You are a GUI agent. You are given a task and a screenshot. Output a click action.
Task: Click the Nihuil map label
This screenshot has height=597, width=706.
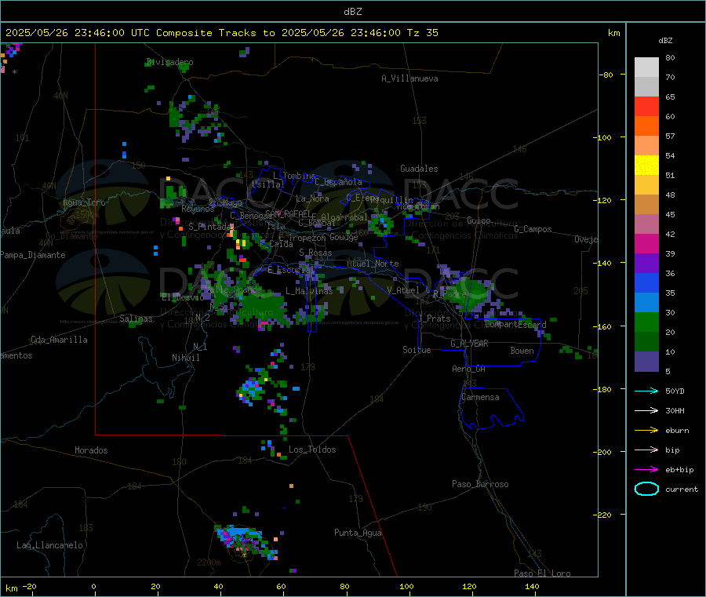tap(185, 358)
